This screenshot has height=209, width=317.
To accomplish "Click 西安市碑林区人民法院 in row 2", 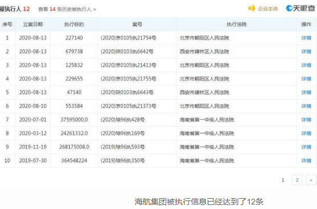I will point(204,52).
